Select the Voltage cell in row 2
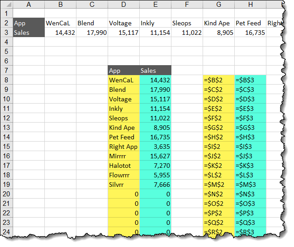The height and width of the screenshot is (247, 294). pos(123,23)
